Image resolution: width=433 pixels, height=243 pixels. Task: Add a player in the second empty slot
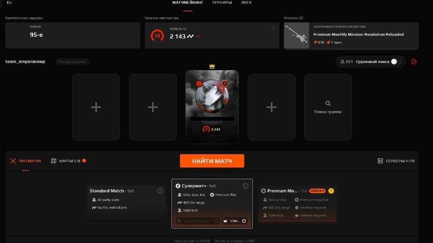(153, 107)
